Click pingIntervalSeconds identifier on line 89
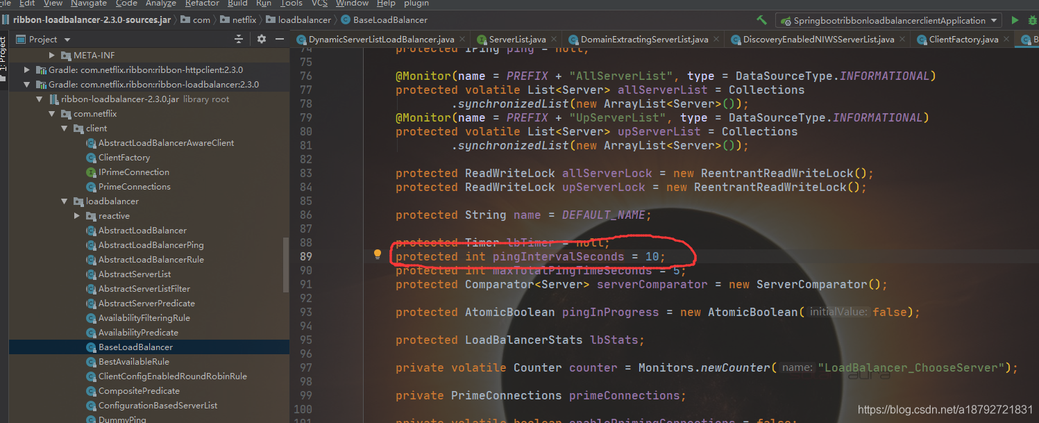Screen dimensions: 1039x423 [x=559, y=256]
